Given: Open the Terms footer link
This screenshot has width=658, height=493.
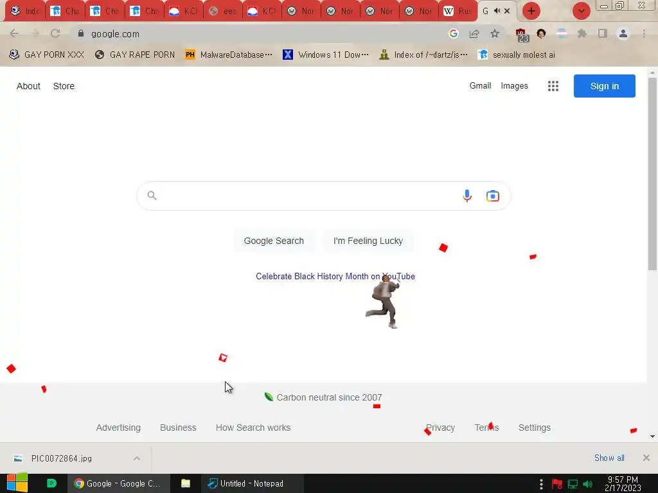Looking at the screenshot, I should coord(487,428).
